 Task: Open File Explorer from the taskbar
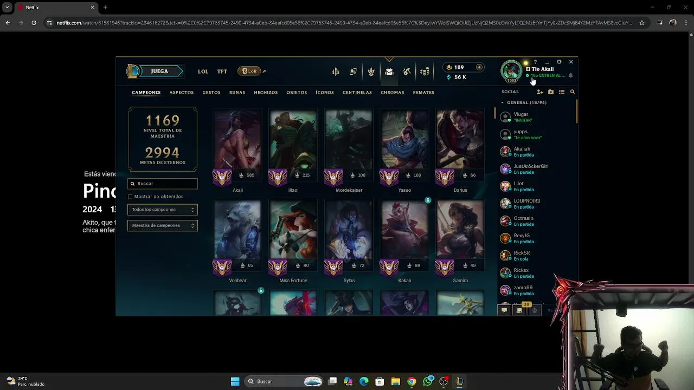(396, 381)
